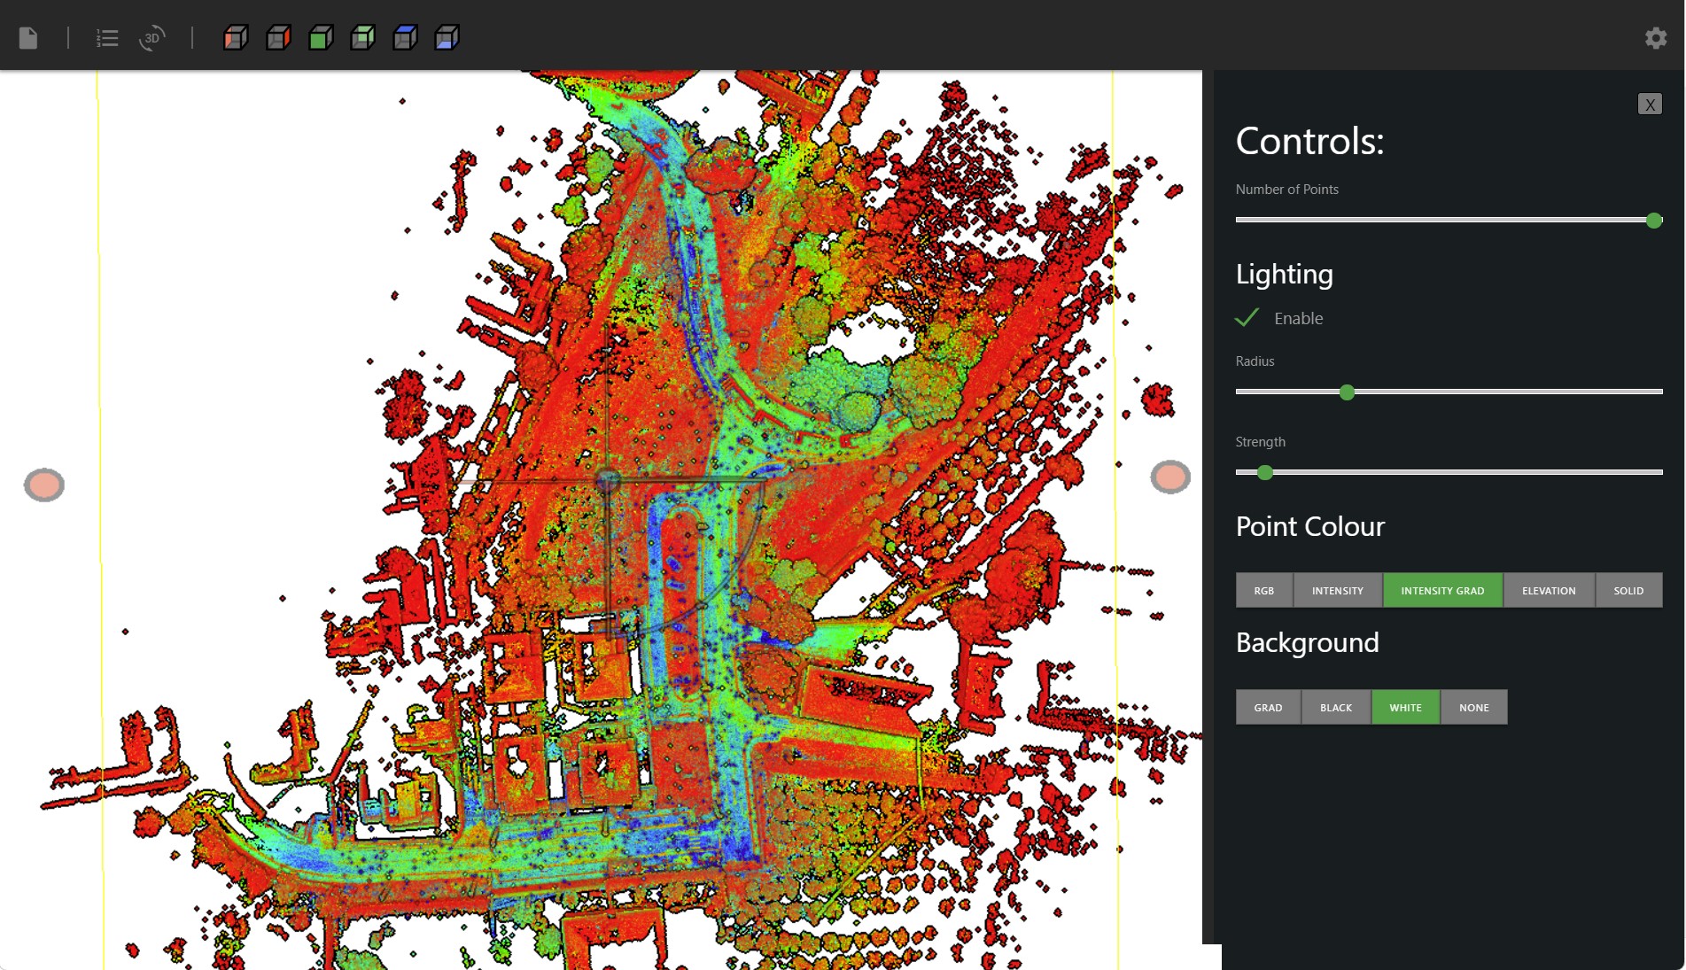Click the Radius slider handle
Image resolution: width=1686 pixels, height=970 pixels.
coord(1347,392)
